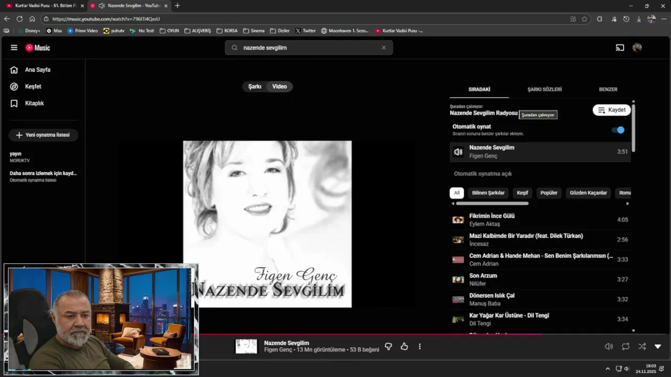671x377 pixels.
Task: Click the queue panel vertical scrollbar
Action: 633,128
